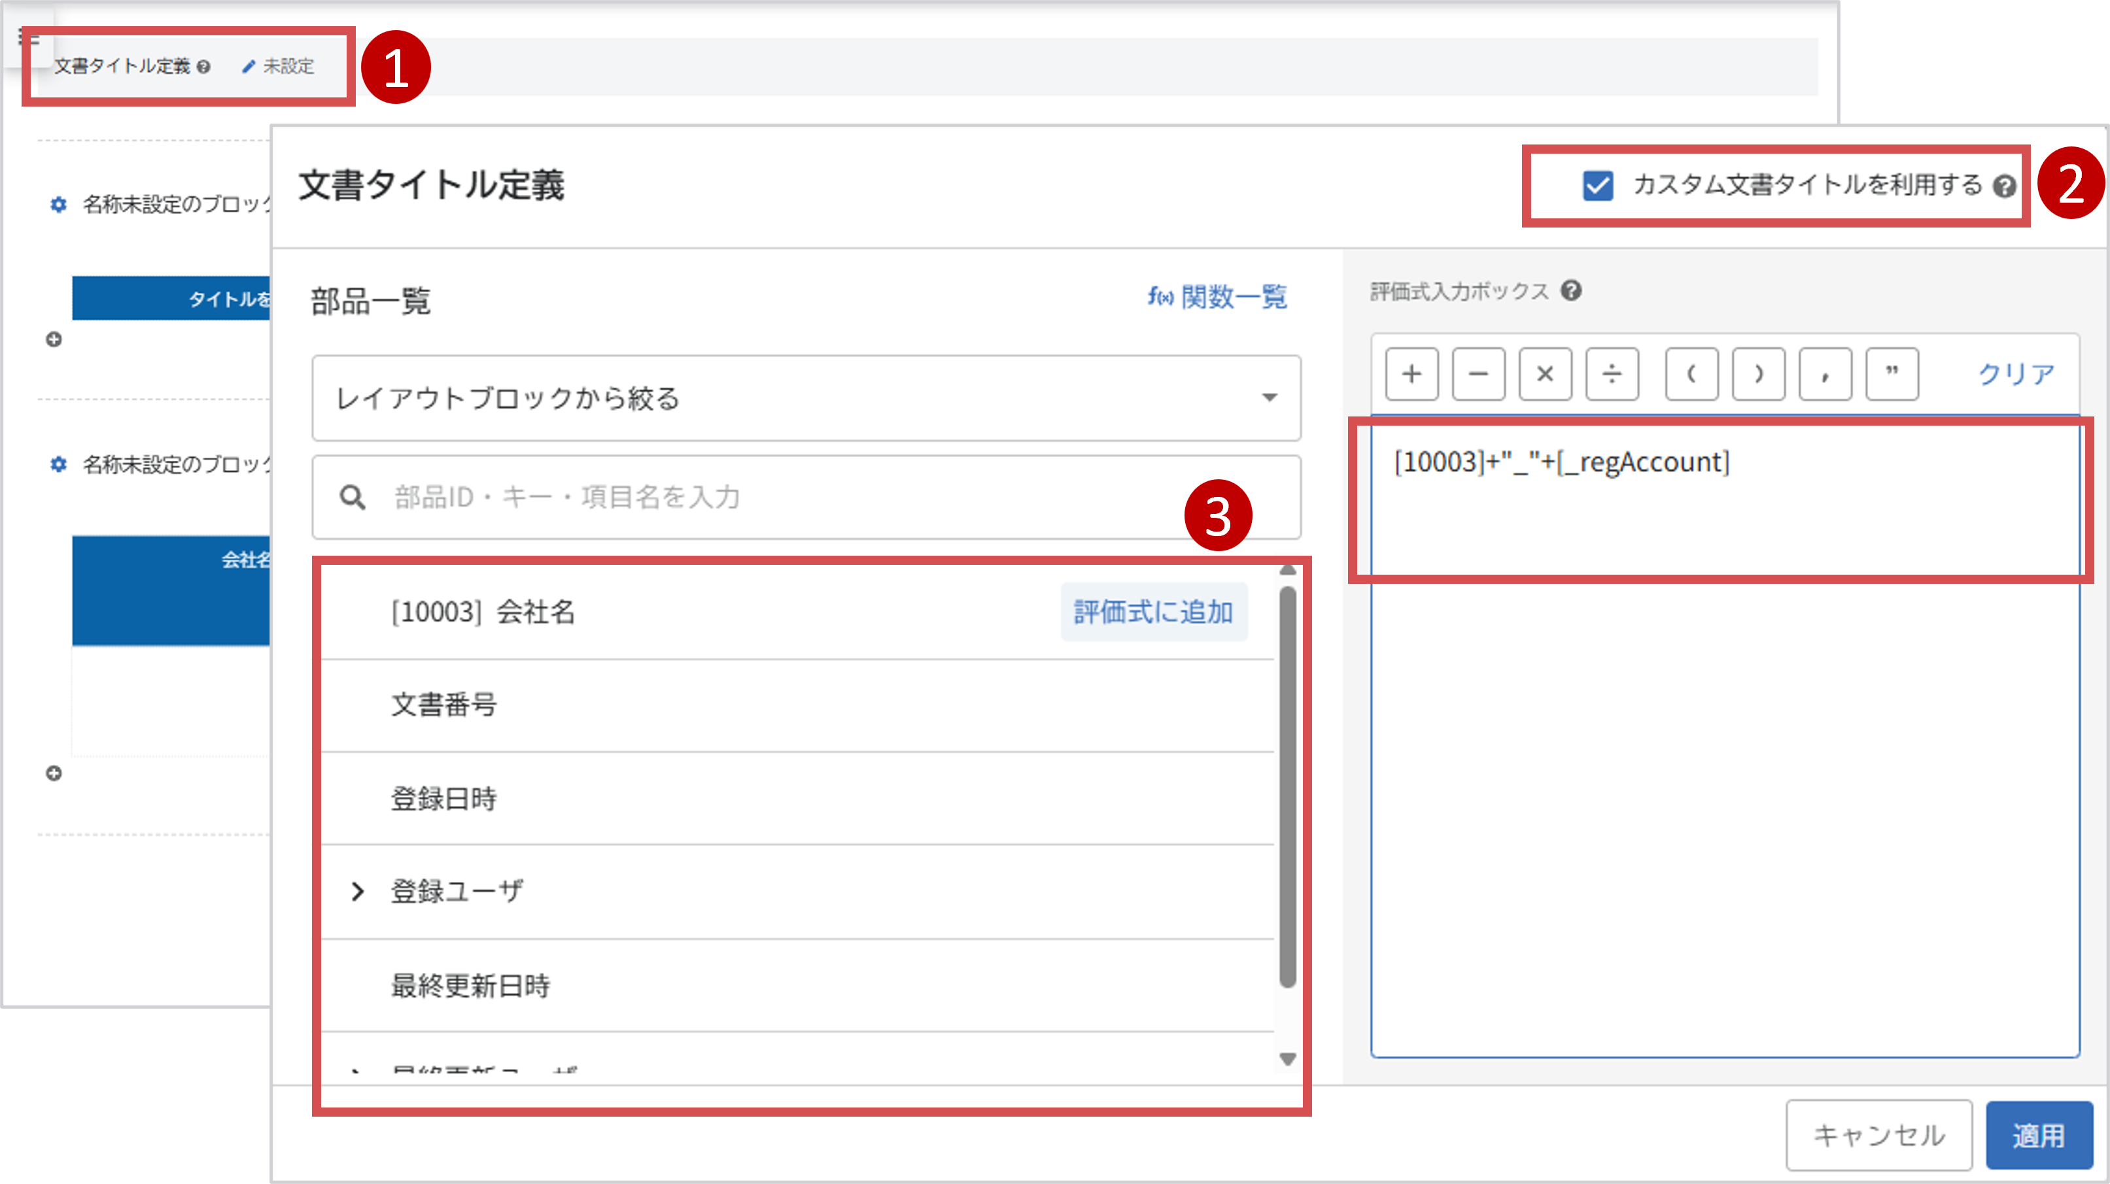Open the 関数一覧 function list
The height and width of the screenshot is (1184, 2110).
coord(1217,296)
